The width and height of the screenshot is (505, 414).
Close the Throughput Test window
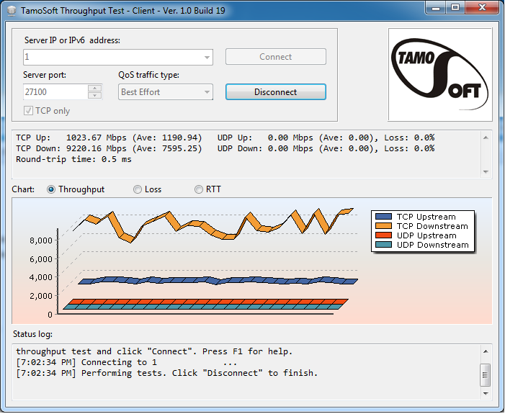click(x=482, y=8)
